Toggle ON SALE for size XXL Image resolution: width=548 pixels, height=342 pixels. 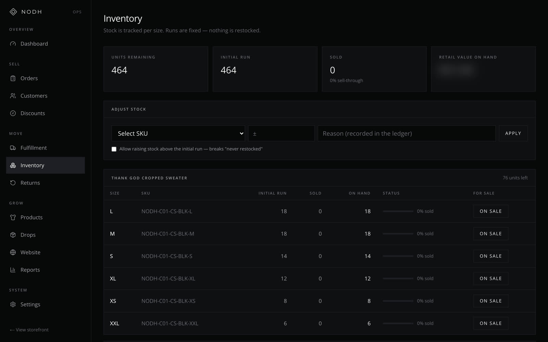pyautogui.click(x=490, y=323)
